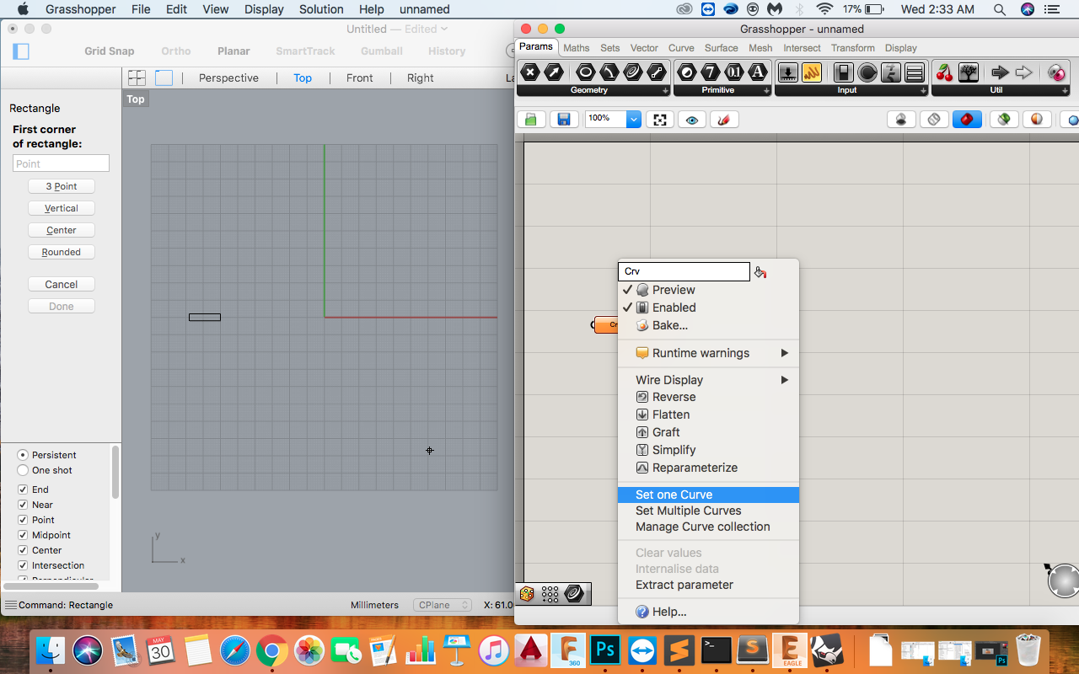The width and height of the screenshot is (1079, 674).
Task: Select the One shot radio button
Action: [23, 470]
